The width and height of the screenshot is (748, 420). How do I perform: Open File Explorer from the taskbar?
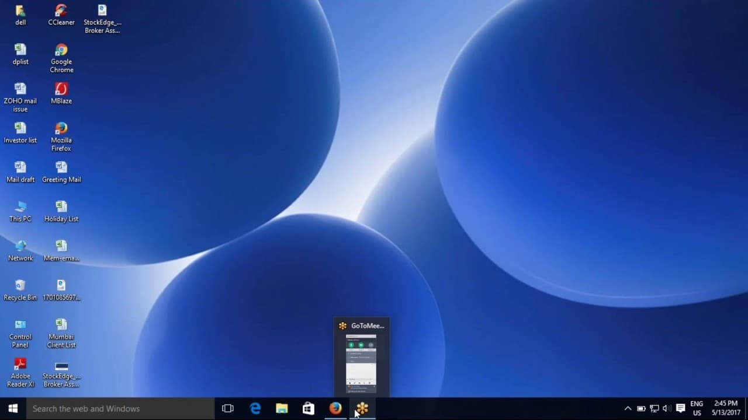coord(282,408)
